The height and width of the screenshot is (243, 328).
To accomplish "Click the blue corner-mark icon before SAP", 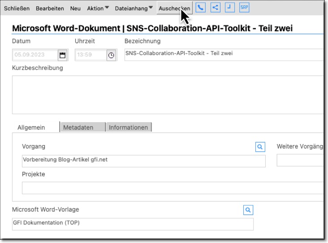I will (x=229, y=8).
